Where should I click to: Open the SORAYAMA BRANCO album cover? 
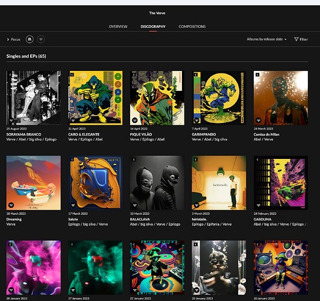coord(34,98)
